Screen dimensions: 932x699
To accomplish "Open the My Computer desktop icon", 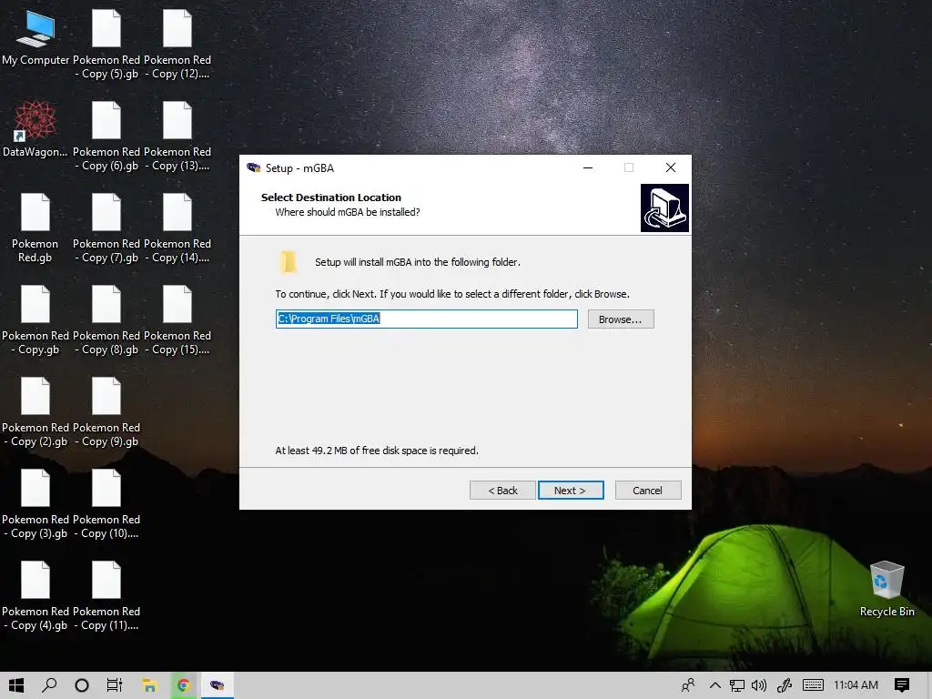I will pos(35,38).
